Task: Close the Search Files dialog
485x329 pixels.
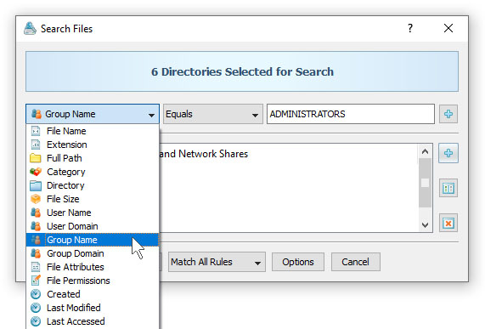Action: pos(448,28)
